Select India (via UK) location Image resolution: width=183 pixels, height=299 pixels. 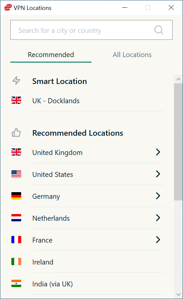coord(88,284)
